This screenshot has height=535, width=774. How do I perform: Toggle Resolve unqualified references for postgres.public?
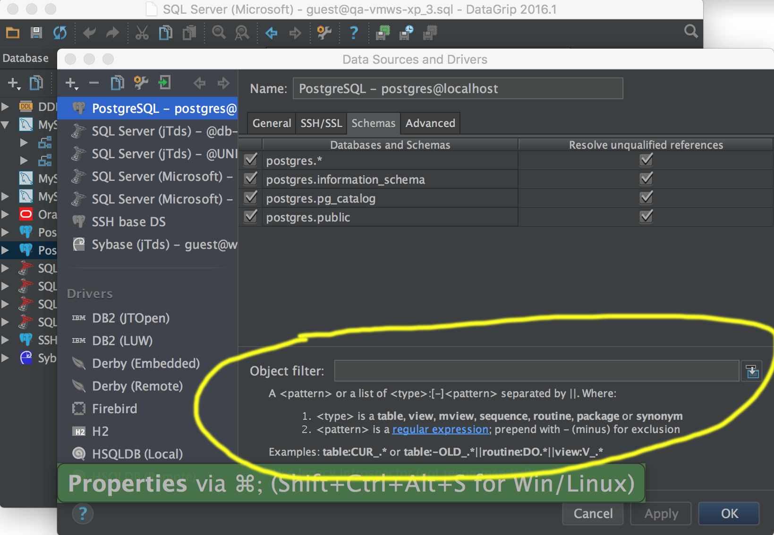pyautogui.click(x=646, y=217)
